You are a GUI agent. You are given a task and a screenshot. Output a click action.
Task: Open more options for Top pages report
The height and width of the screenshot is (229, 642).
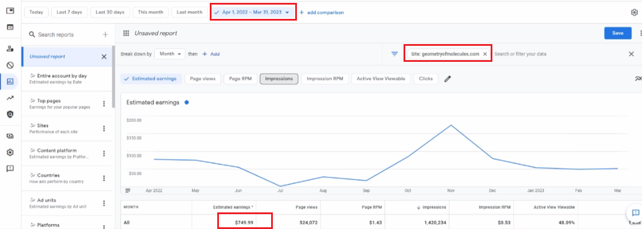point(104,104)
